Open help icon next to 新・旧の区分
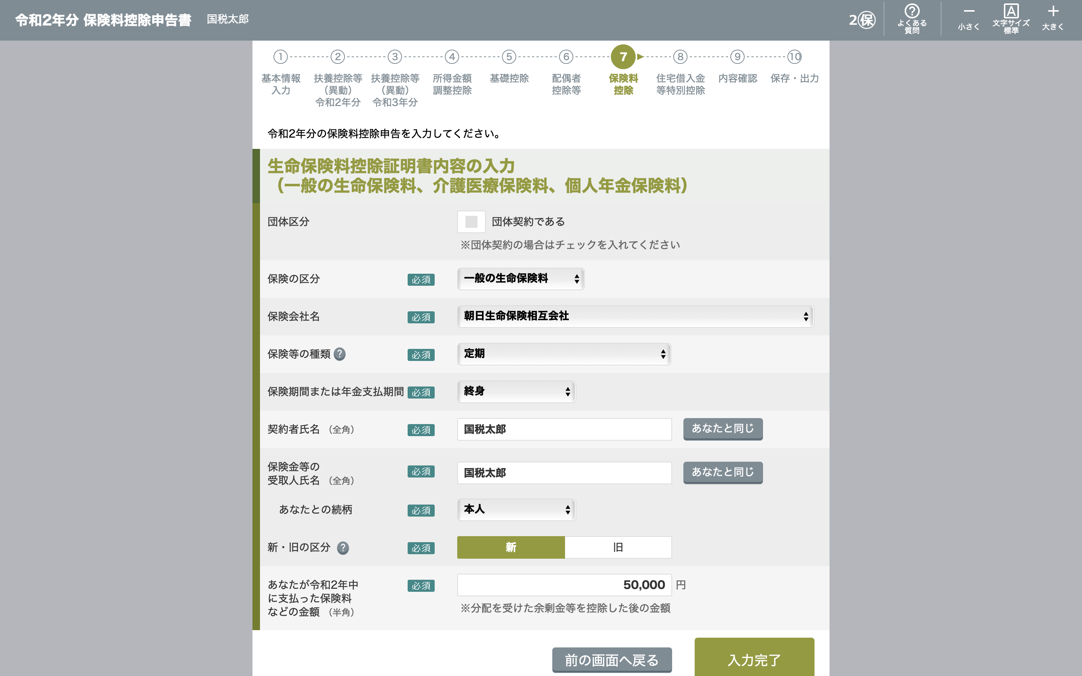 343,548
